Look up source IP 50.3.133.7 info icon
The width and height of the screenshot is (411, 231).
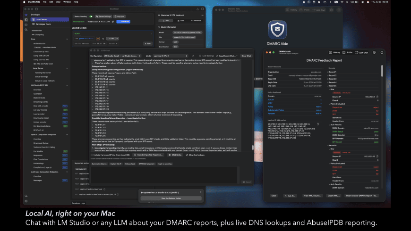tap(377, 97)
